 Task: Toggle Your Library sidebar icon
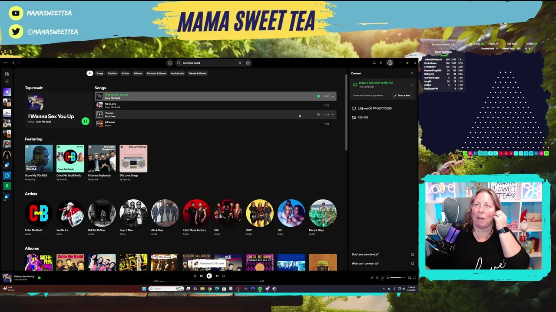7,74
